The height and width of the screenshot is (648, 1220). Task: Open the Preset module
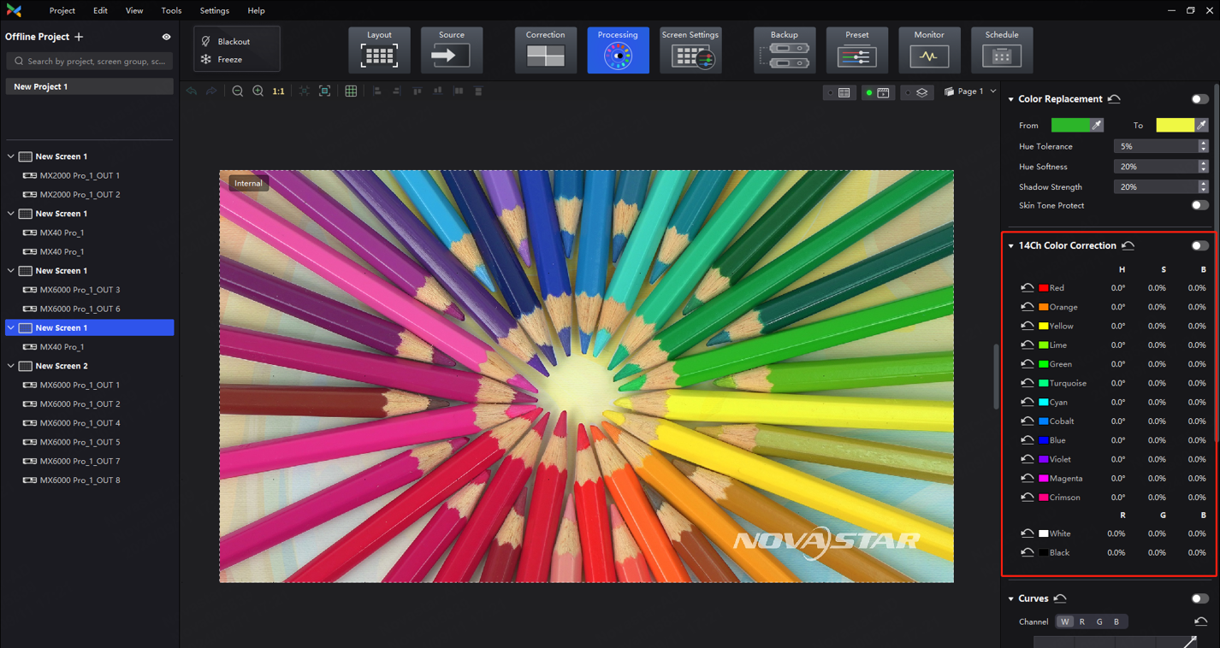[x=856, y=50]
